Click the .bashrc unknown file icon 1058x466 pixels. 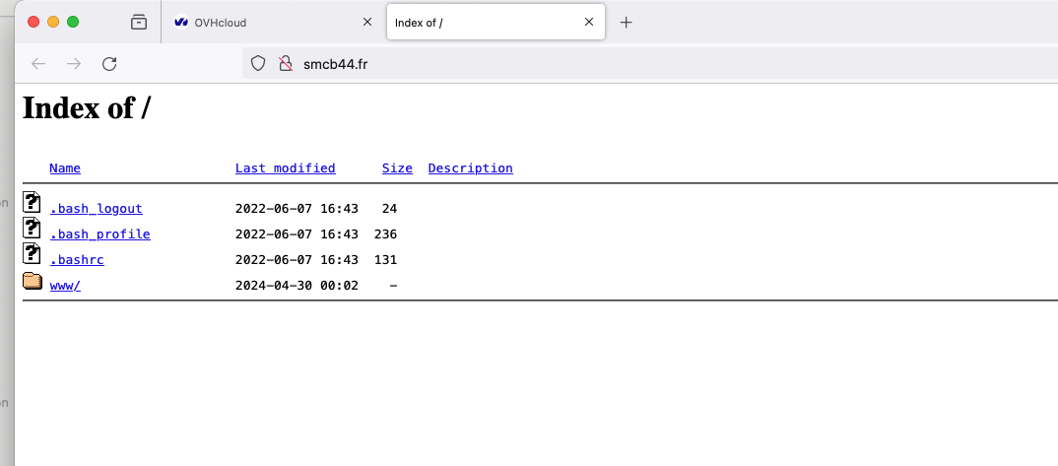pyautogui.click(x=32, y=253)
